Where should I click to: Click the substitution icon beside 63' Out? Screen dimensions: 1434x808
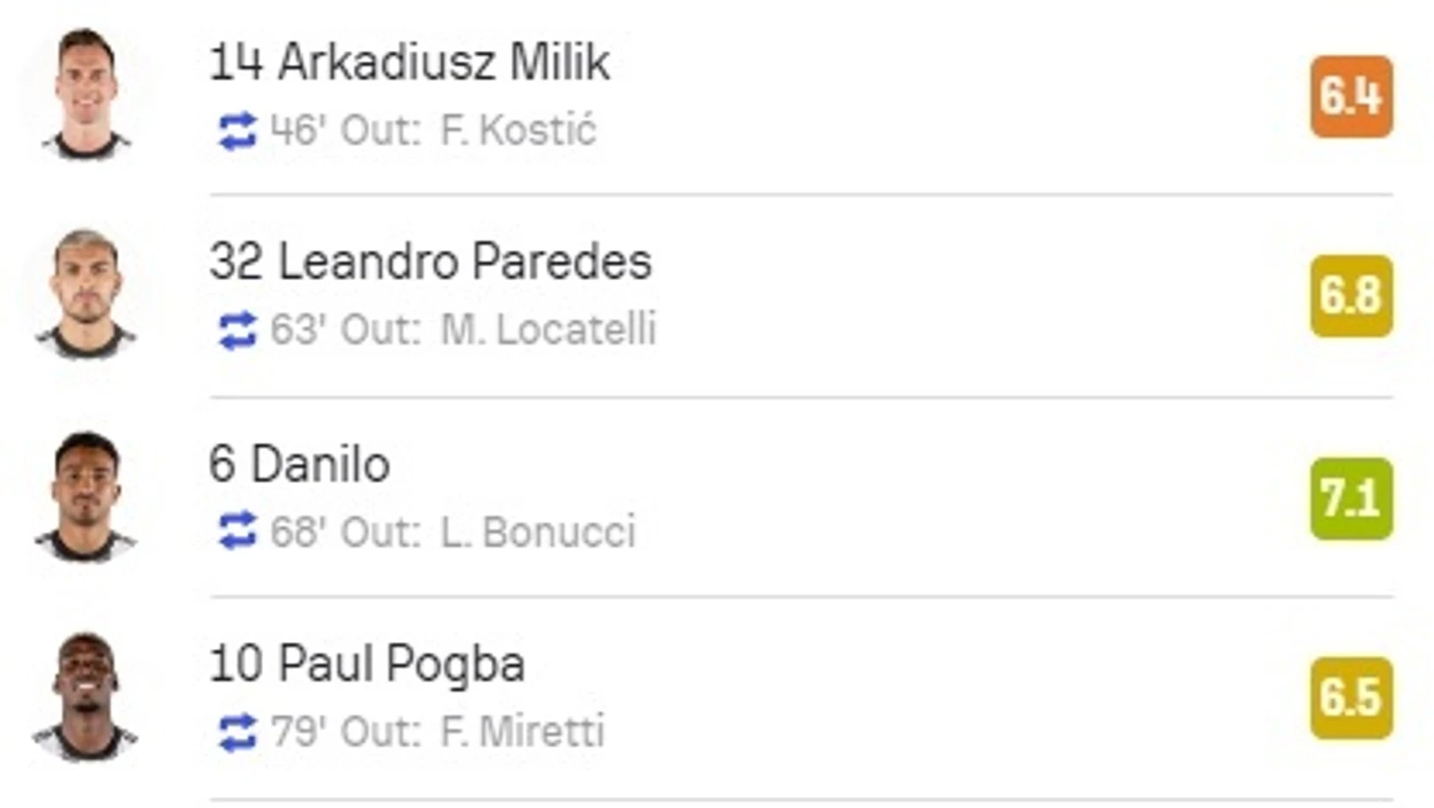[x=237, y=331]
